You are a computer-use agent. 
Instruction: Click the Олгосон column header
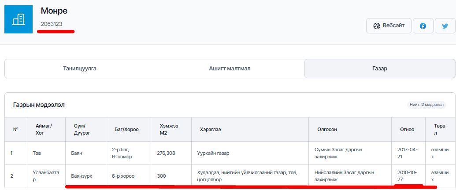328,129
